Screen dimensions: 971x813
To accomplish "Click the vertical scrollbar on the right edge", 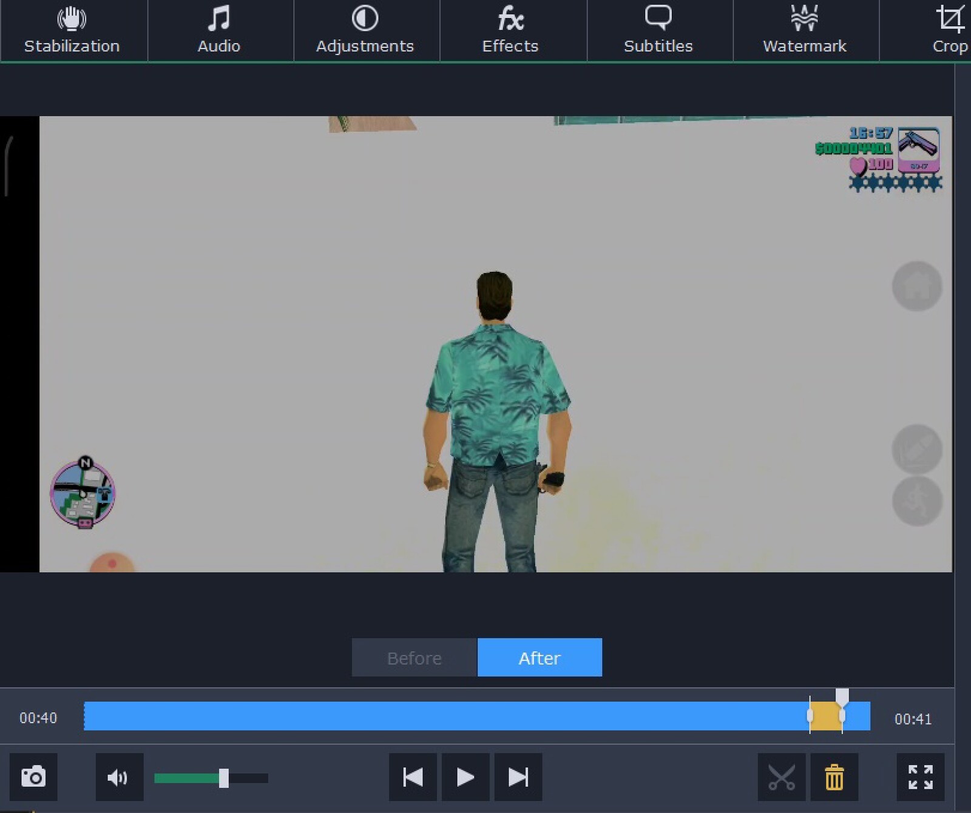I will click(963, 437).
